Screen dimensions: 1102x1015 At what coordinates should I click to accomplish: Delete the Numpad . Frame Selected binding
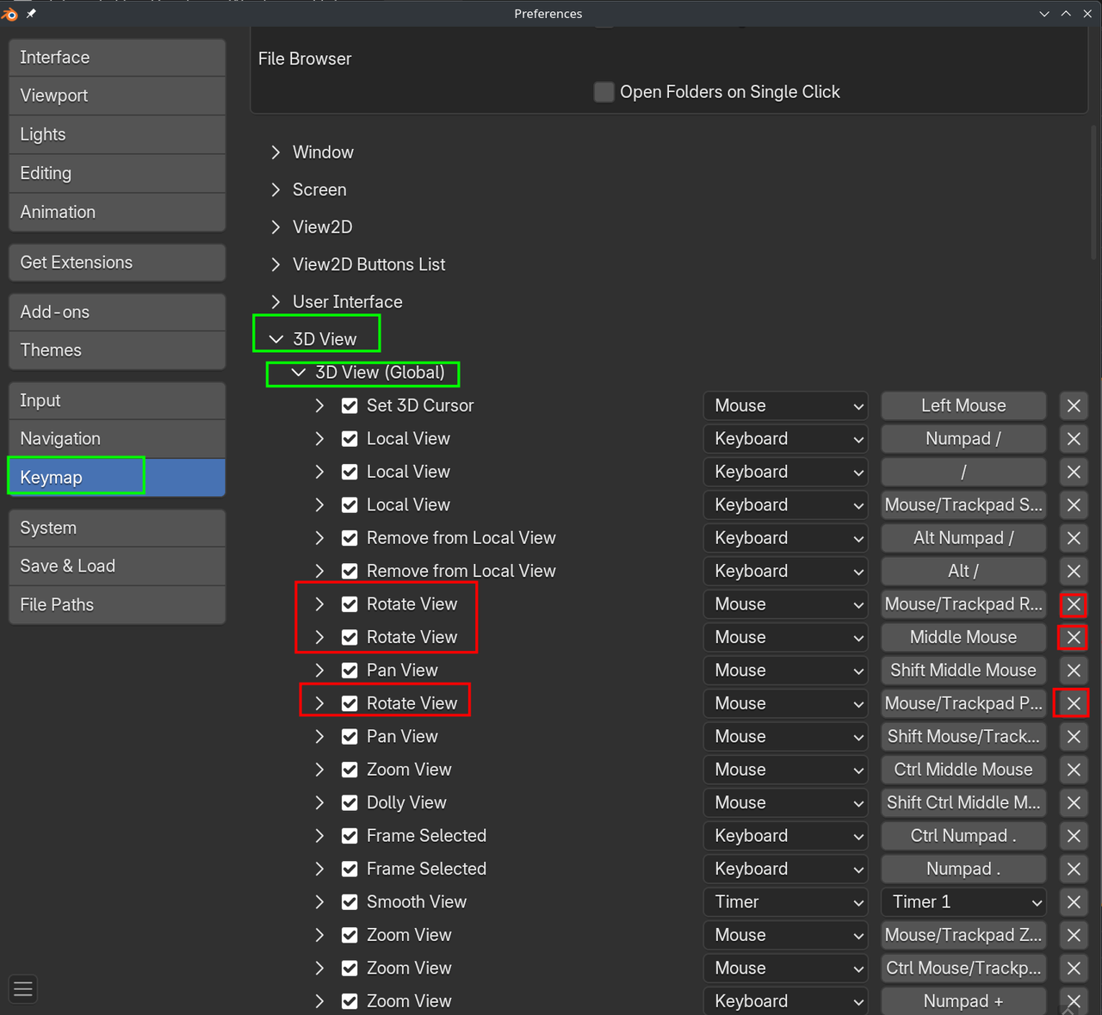tap(1074, 869)
